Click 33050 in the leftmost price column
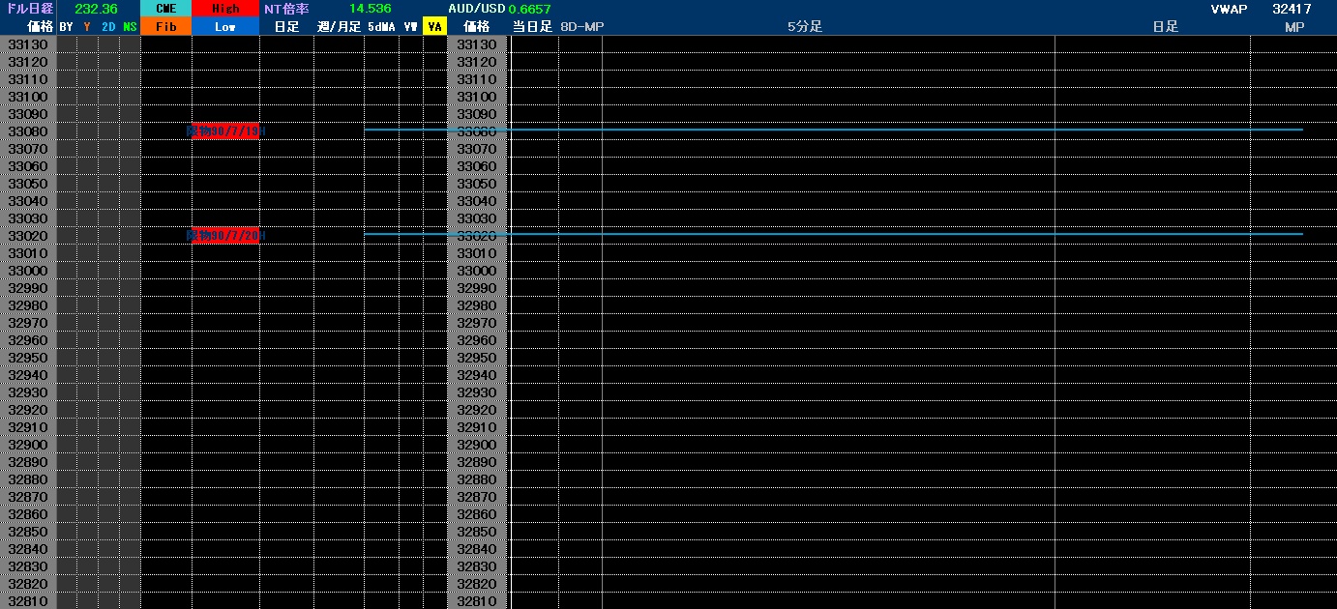The image size is (1337, 609). (x=27, y=185)
